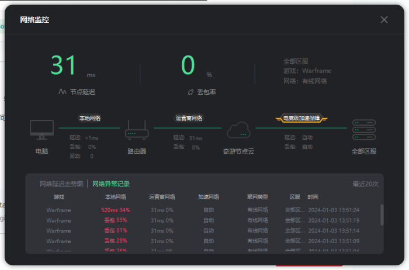
Task: Click the 丢包率 broken-link icon
Action: (190, 92)
